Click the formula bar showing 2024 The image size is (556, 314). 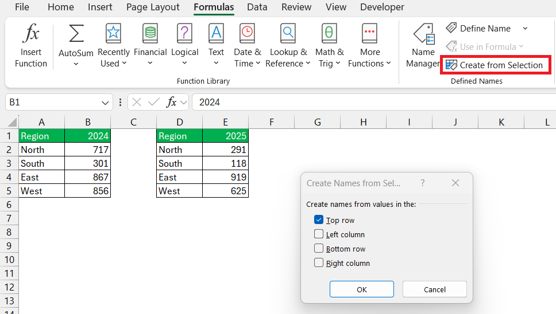(x=374, y=102)
